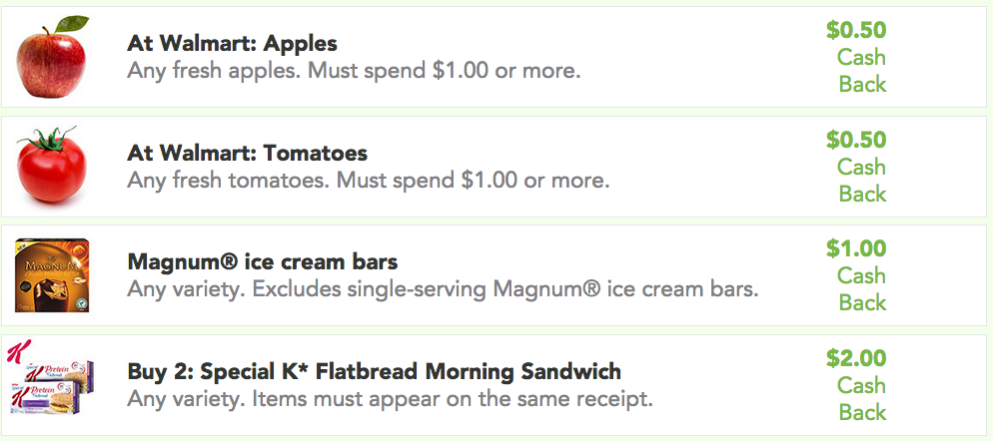Click the $0.50 Cash Back for Apples
The width and height of the screenshot is (993, 441).
tap(856, 57)
